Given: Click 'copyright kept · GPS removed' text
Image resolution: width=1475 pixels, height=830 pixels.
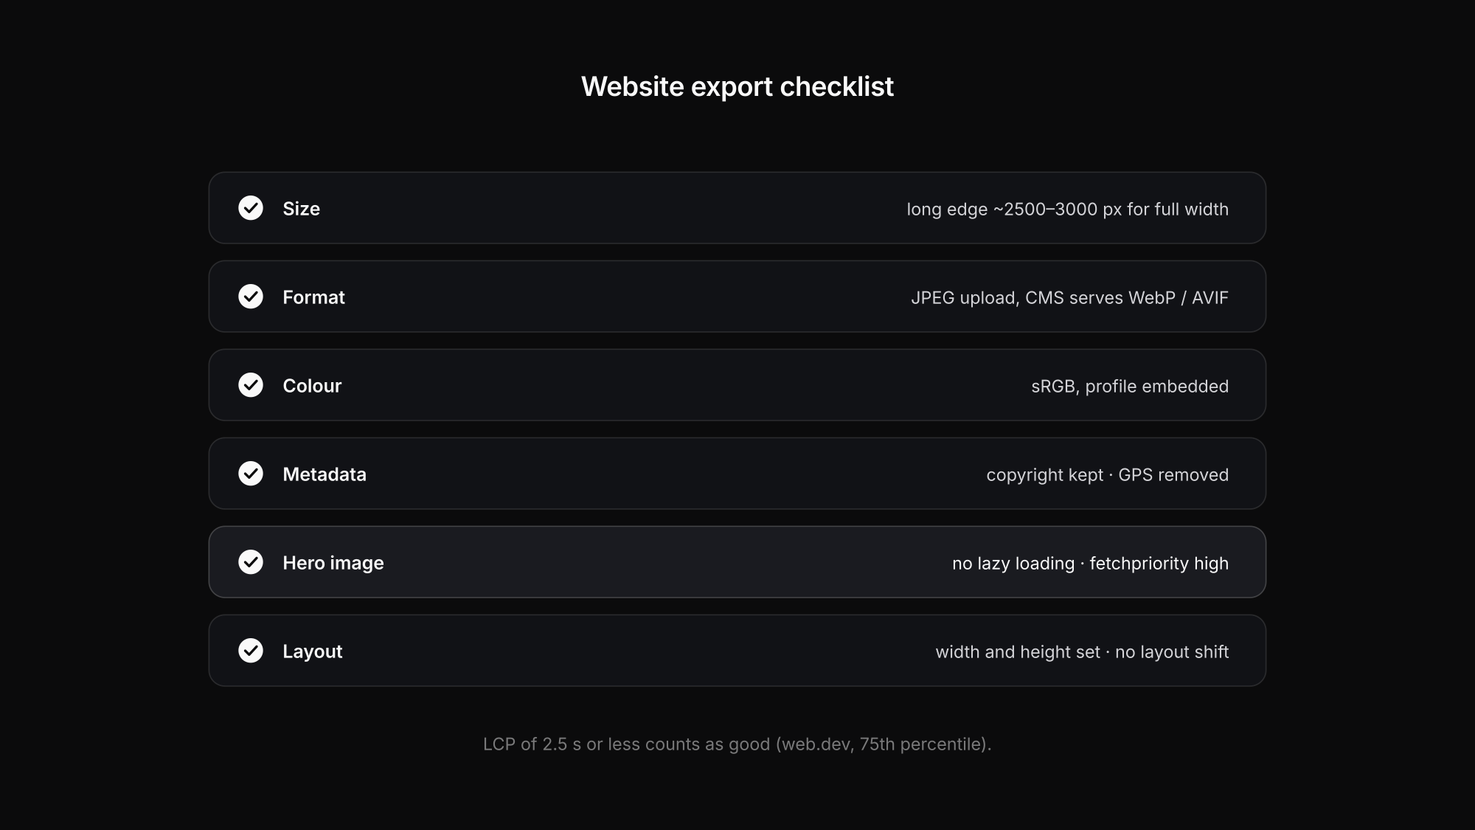Looking at the screenshot, I should coord(1108,474).
